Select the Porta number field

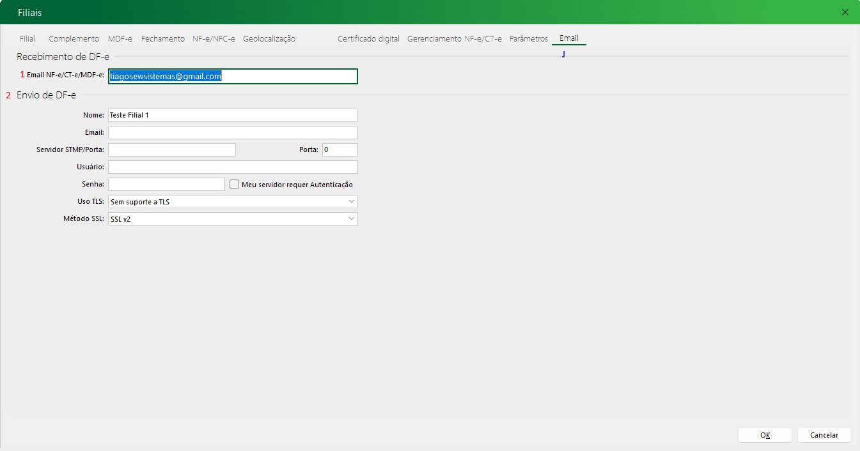coord(340,150)
